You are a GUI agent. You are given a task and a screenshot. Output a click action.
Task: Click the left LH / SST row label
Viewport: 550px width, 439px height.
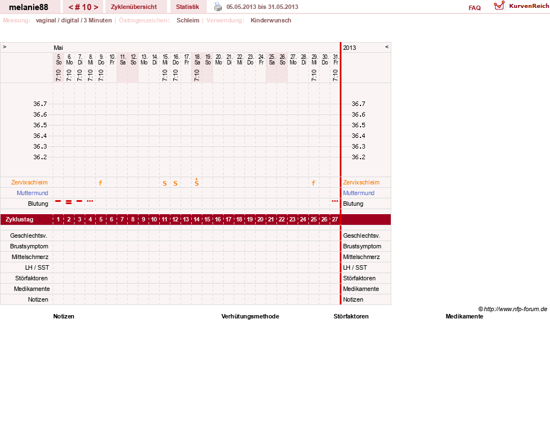37,267
